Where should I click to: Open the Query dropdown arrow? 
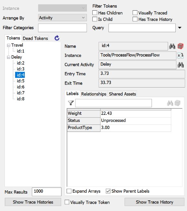coord(180,28)
